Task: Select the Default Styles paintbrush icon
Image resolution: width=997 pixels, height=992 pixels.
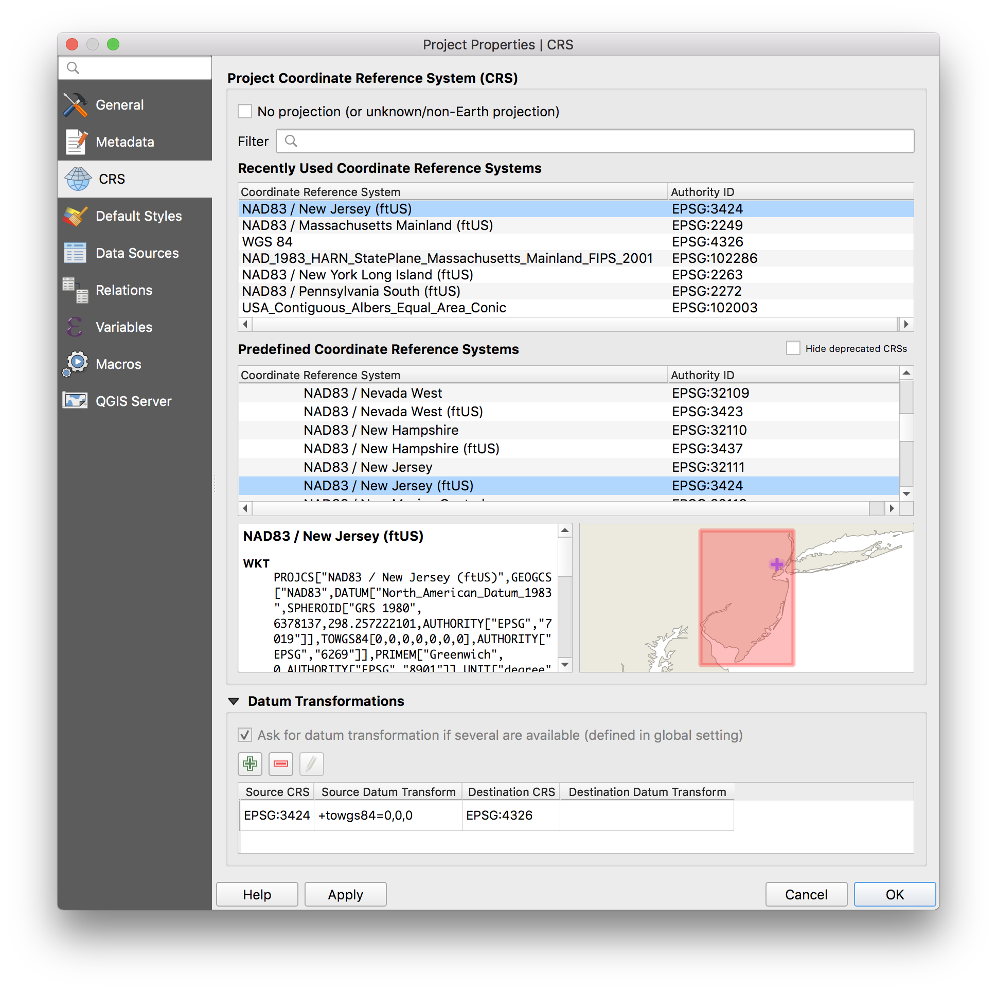Action: click(x=75, y=216)
